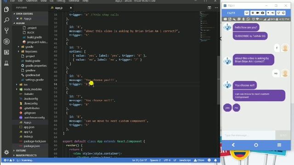Click the editor vertical scrollbar thumb
294x165 pixels.
point(219,80)
